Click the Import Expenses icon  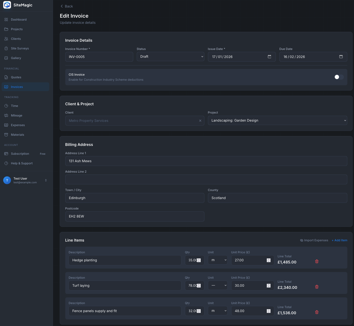tap(302, 240)
